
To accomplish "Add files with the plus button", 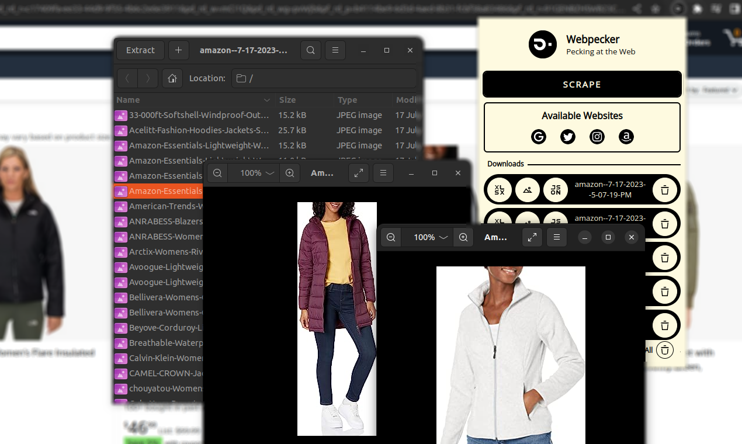I will pos(179,50).
